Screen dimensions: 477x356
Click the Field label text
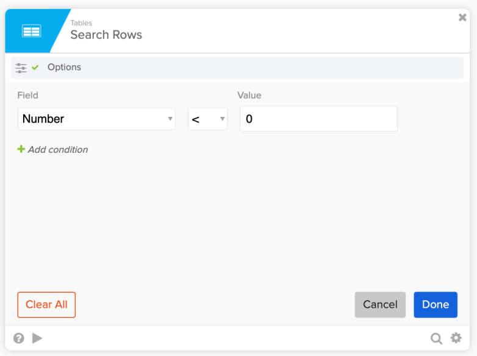[27, 96]
